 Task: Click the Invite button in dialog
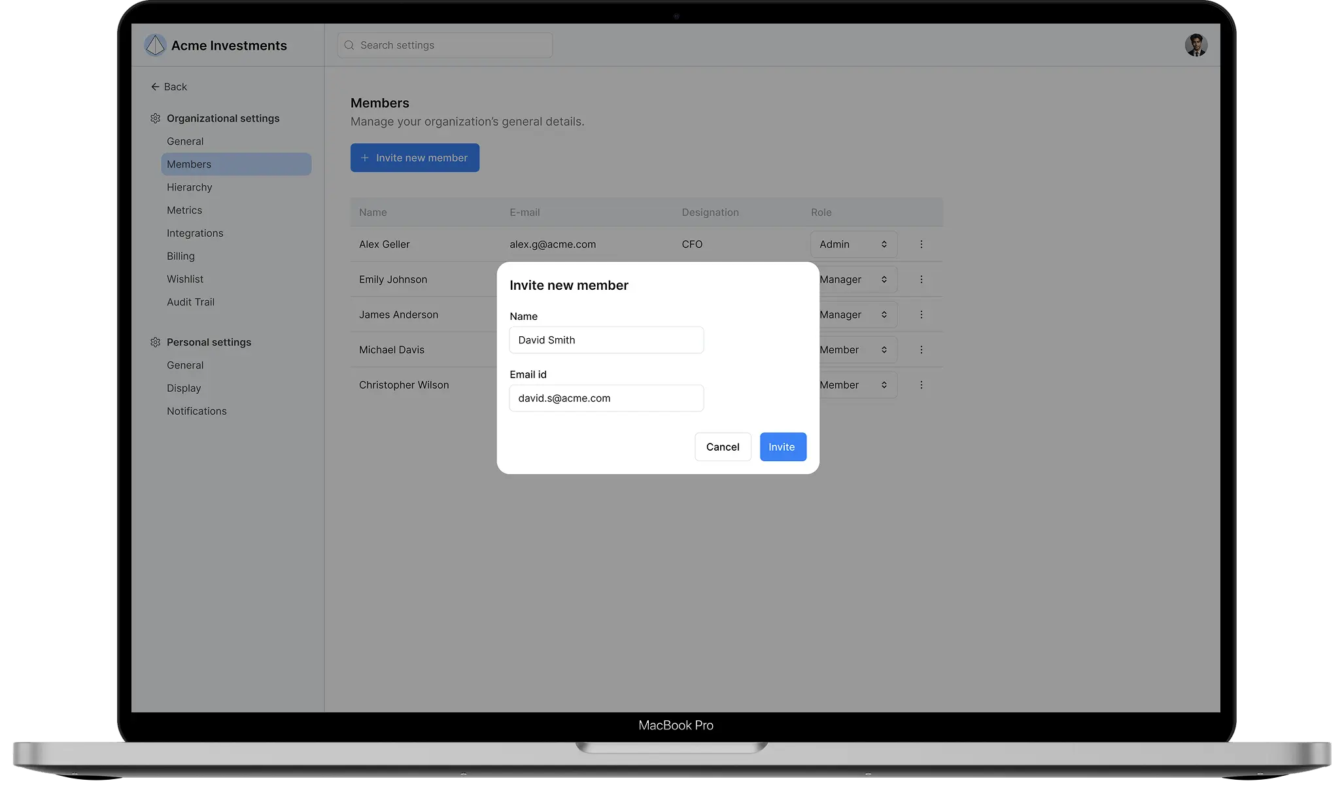[x=783, y=447]
